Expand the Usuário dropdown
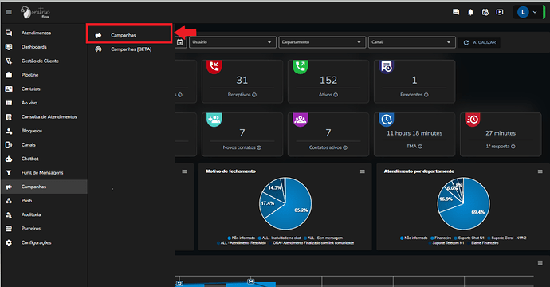The height and width of the screenshot is (287, 550). 232,42
